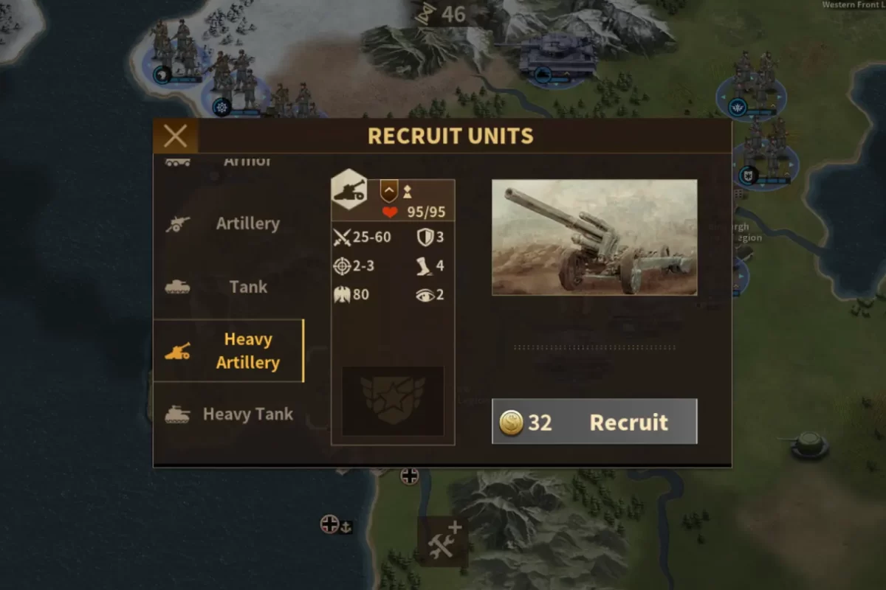Select the partially visible Armor category
The width and height of the screenshot is (886, 590).
(228, 162)
